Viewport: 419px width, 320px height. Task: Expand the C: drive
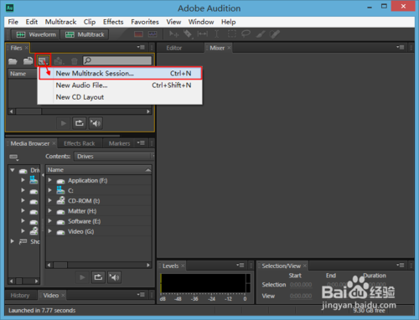pyautogui.click(x=49, y=190)
